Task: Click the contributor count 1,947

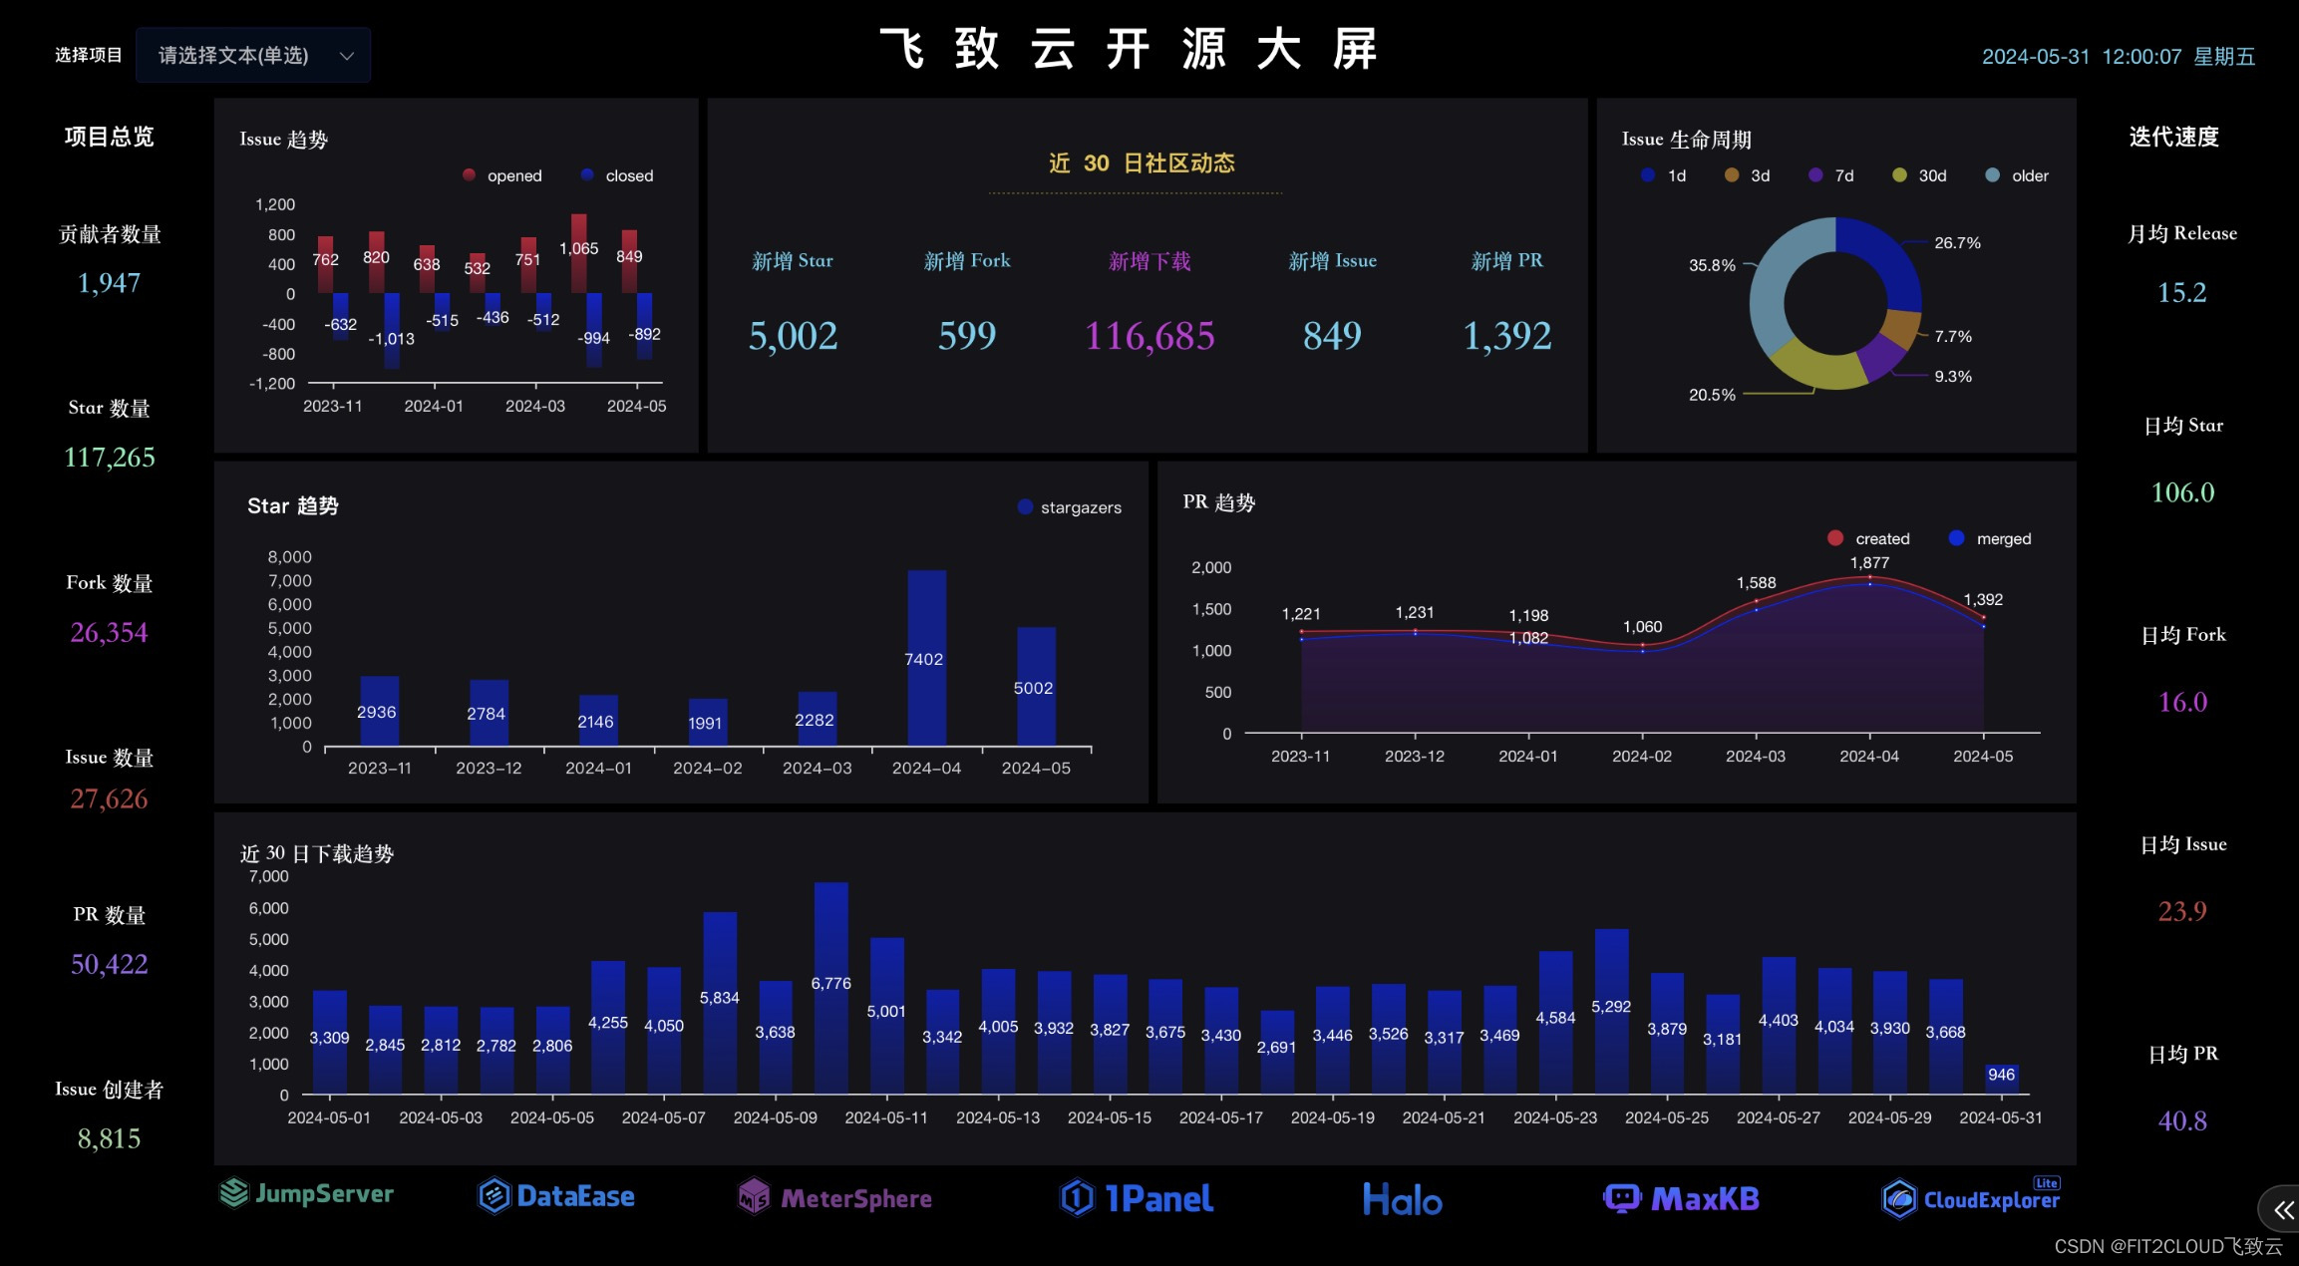Action: [110, 283]
